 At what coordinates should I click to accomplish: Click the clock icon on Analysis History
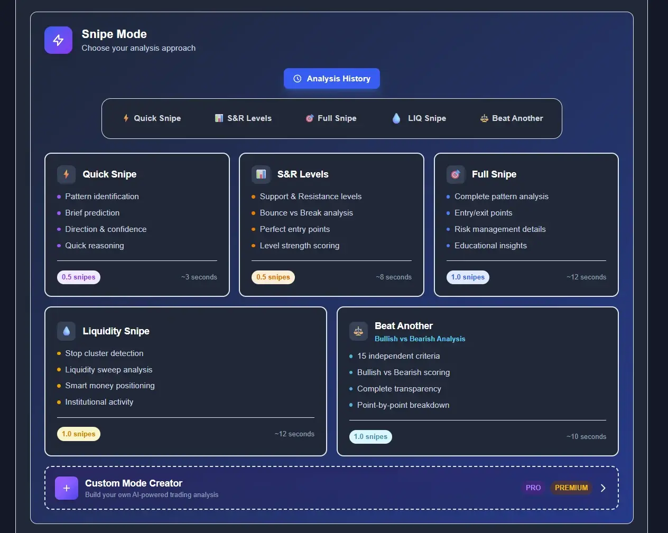coord(296,78)
